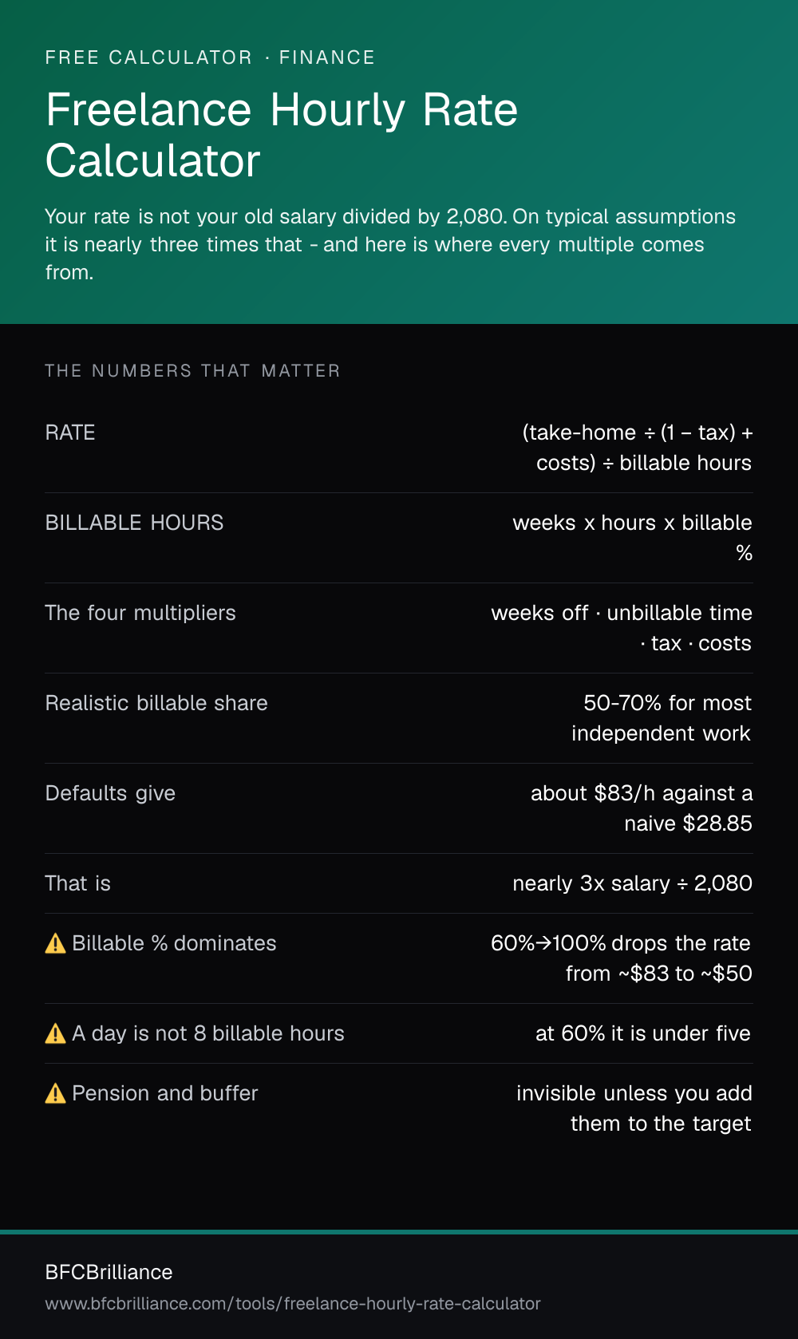Screen dimensions: 798x1339
Task: Click the rate formula take-home text
Action: [637, 448]
